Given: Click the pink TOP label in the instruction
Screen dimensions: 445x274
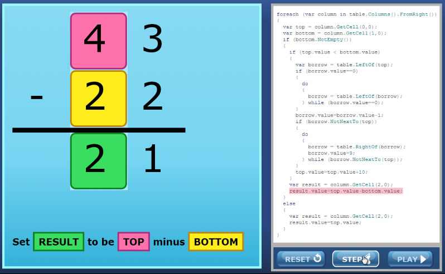Looking at the screenshot, I should [133, 242].
